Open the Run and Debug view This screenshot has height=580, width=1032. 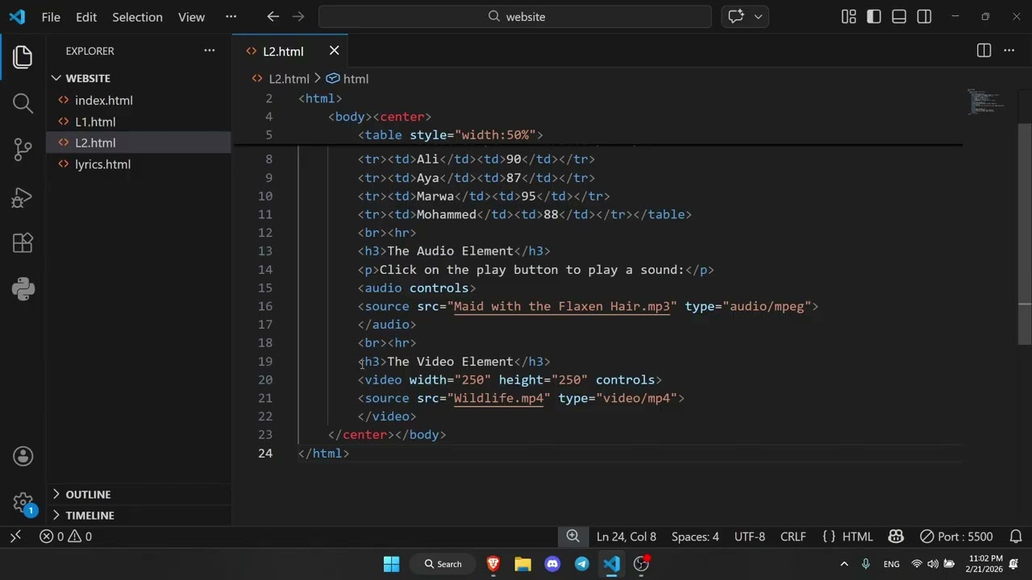(x=23, y=197)
